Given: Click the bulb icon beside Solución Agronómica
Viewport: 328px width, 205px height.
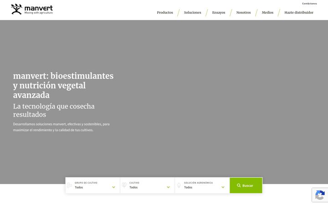Looking at the screenshot, I should [x=179, y=185].
